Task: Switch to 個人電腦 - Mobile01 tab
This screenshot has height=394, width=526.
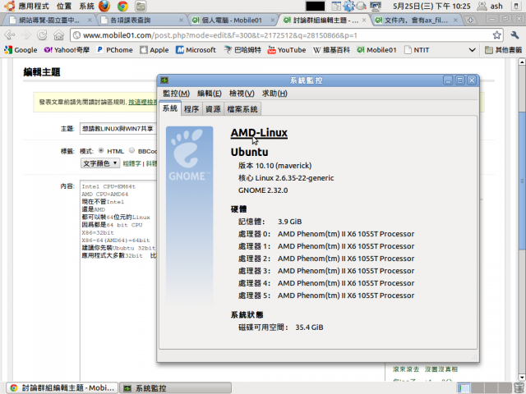Action: click(x=232, y=21)
